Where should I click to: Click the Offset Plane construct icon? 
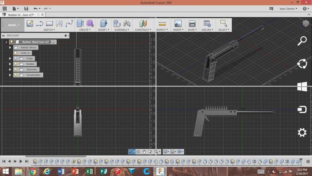tap(143, 23)
